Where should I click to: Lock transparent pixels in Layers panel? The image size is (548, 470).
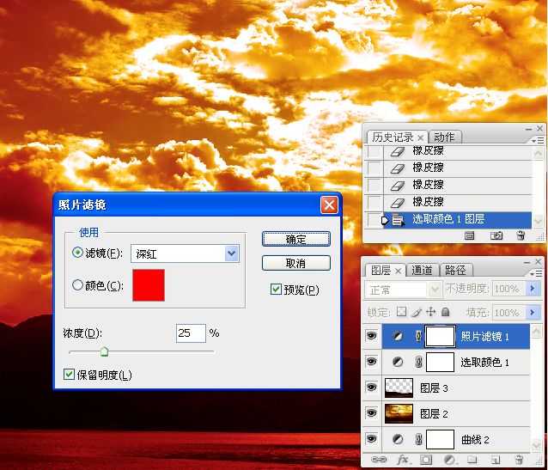pos(402,311)
